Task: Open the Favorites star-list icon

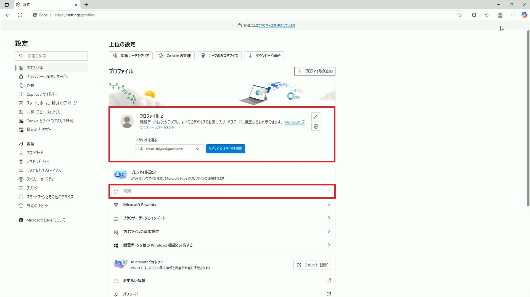Action: tap(487, 15)
